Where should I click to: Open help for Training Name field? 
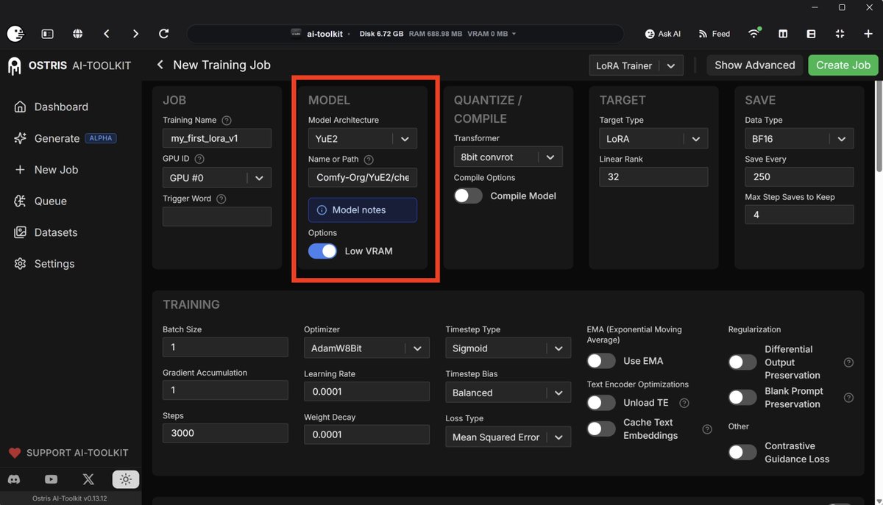227,120
